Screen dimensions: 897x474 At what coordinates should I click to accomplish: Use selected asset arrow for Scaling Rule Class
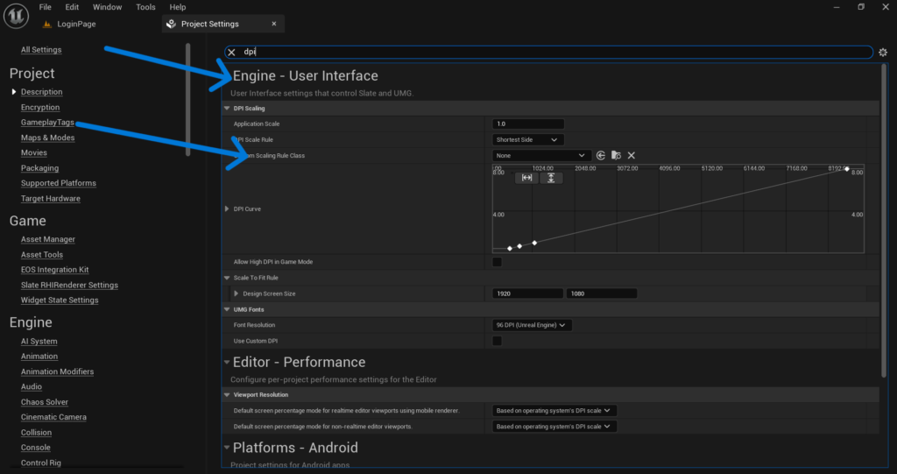pyautogui.click(x=601, y=155)
